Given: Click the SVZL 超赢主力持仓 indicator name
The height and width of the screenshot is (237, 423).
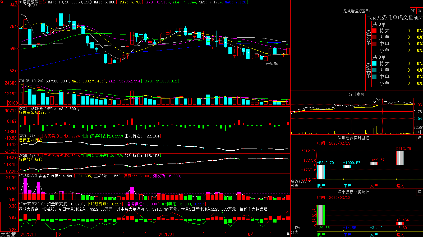Looking at the screenshot, I should pos(30,140).
